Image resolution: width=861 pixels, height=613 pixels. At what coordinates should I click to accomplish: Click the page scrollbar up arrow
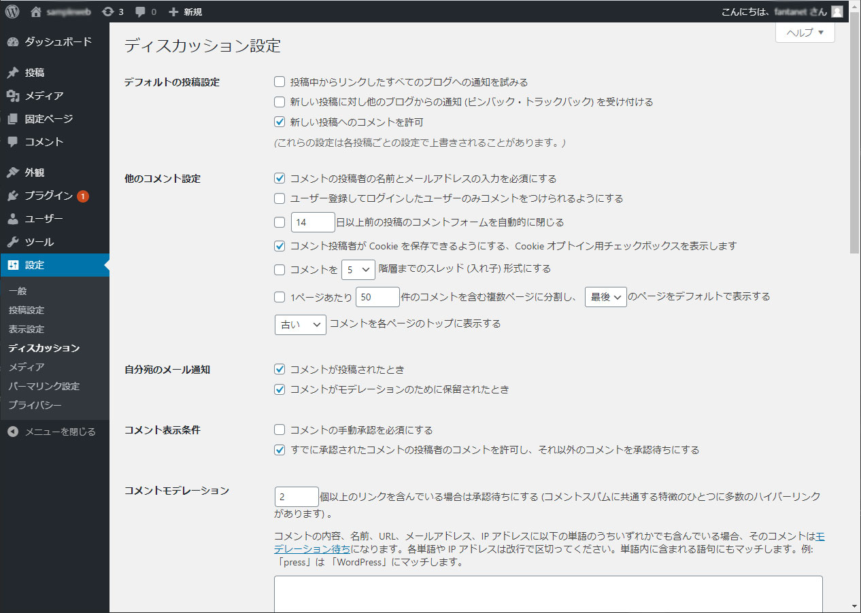tap(855, 6)
